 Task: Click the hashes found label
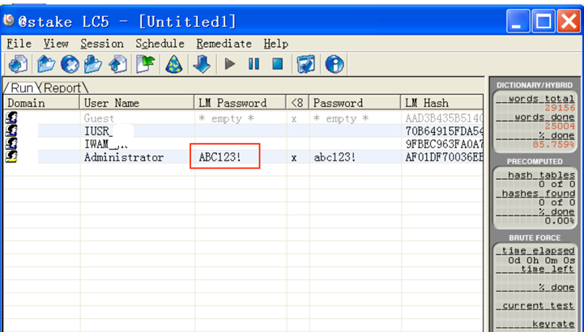point(538,194)
